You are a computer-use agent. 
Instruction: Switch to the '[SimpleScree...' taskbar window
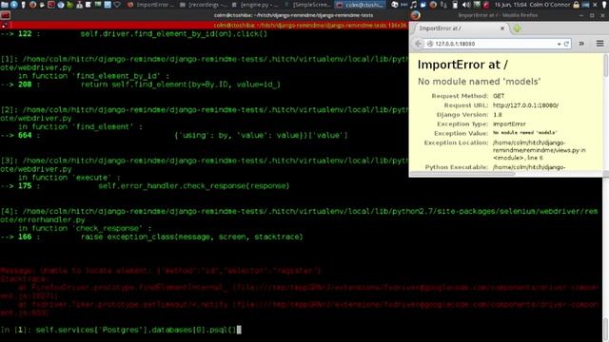[x=307, y=5]
